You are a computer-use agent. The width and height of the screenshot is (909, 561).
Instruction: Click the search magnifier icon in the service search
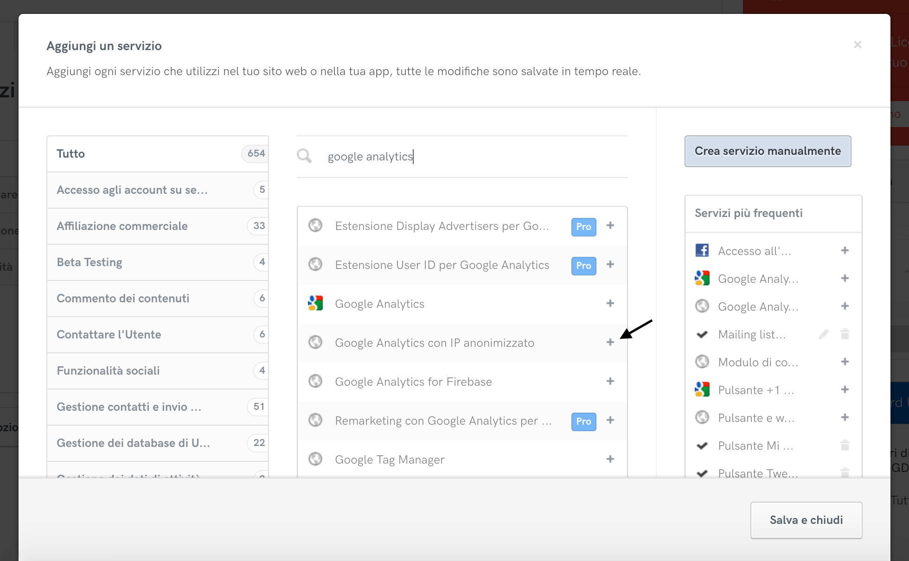(x=304, y=156)
